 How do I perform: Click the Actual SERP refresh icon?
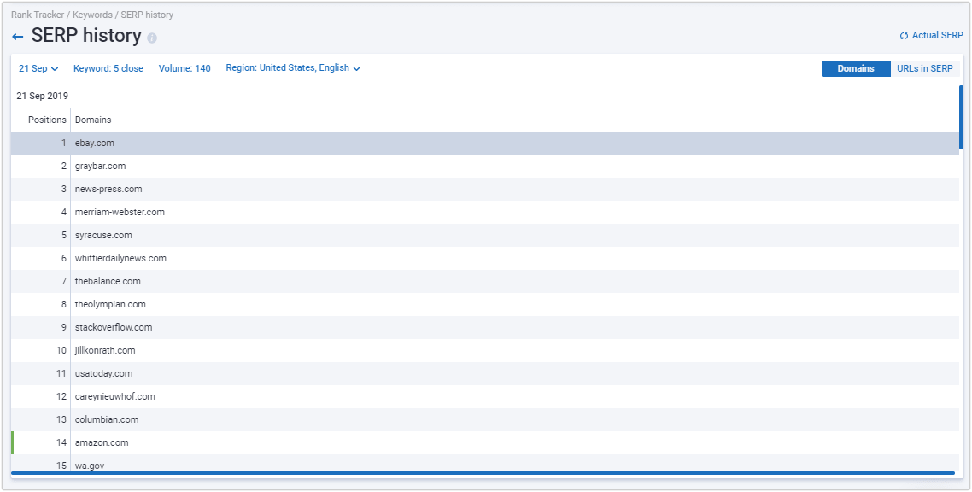(904, 36)
